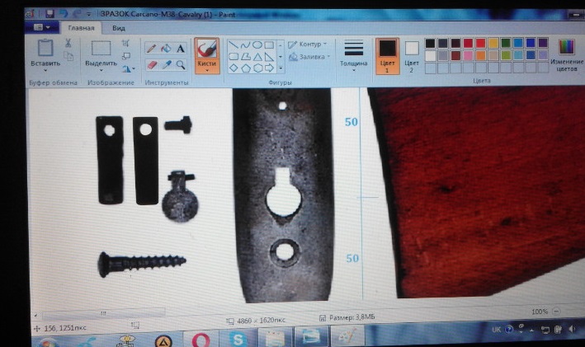Choose the Right triangle shape
The width and height of the screenshot is (585, 347).
(x=269, y=57)
